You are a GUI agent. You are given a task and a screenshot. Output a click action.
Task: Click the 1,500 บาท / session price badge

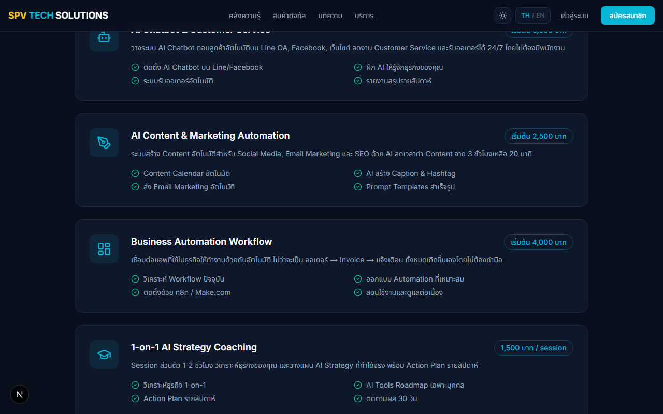click(x=534, y=348)
